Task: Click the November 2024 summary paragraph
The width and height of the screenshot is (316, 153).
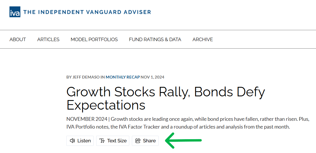Action: [188, 123]
